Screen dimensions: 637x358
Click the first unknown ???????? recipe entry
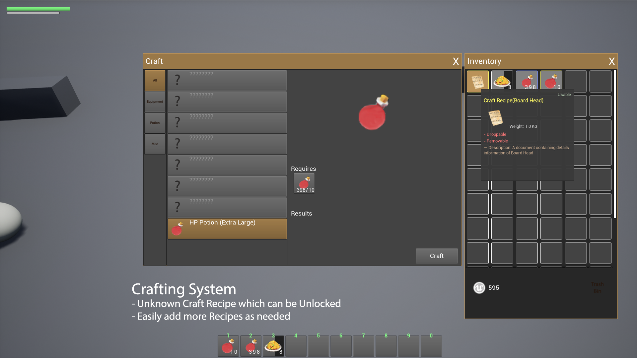[227, 80]
